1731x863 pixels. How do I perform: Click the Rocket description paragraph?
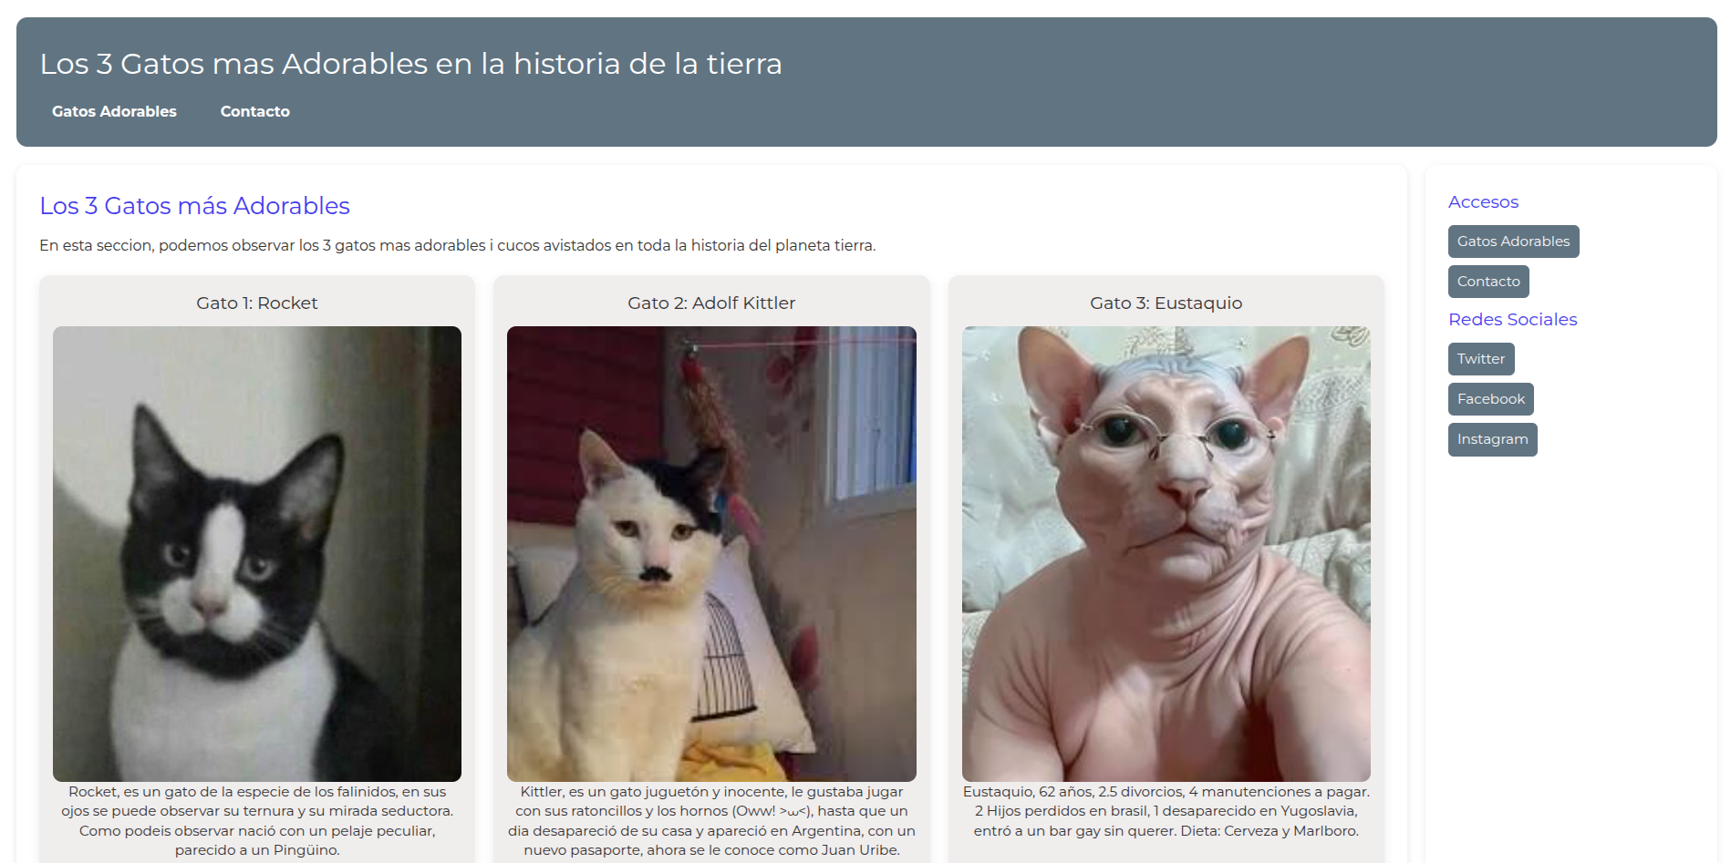point(257,821)
